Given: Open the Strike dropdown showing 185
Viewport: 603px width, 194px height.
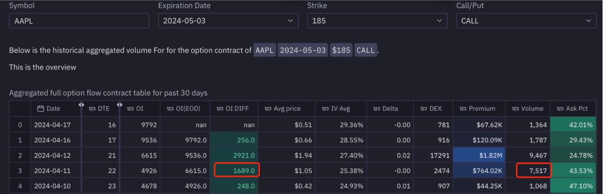Looking at the screenshot, I should pyautogui.click(x=377, y=21).
